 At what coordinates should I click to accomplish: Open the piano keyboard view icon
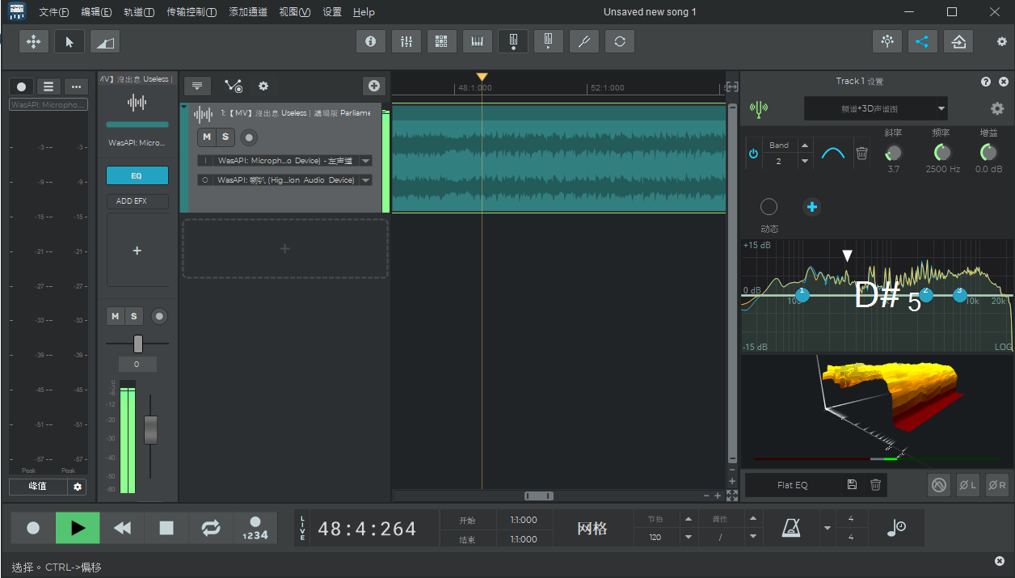pyautogui.click(x=478, y=41)
